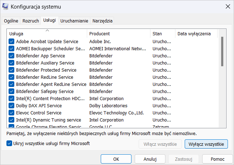Open the Uruchamianie tab

click(x=74, y=21)
